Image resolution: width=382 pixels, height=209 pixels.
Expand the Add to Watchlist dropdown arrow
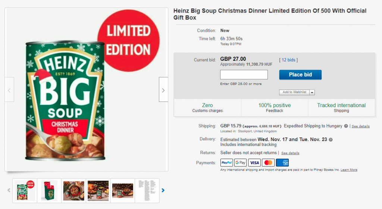tap(312, 93)
